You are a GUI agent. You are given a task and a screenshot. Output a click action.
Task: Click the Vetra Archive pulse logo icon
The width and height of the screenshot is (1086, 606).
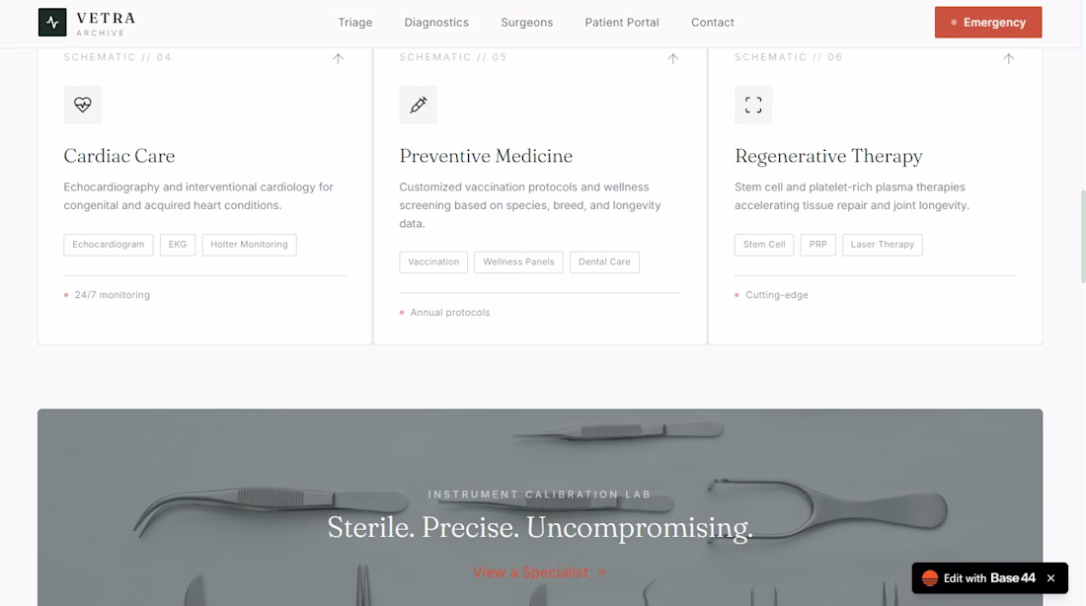52,22
